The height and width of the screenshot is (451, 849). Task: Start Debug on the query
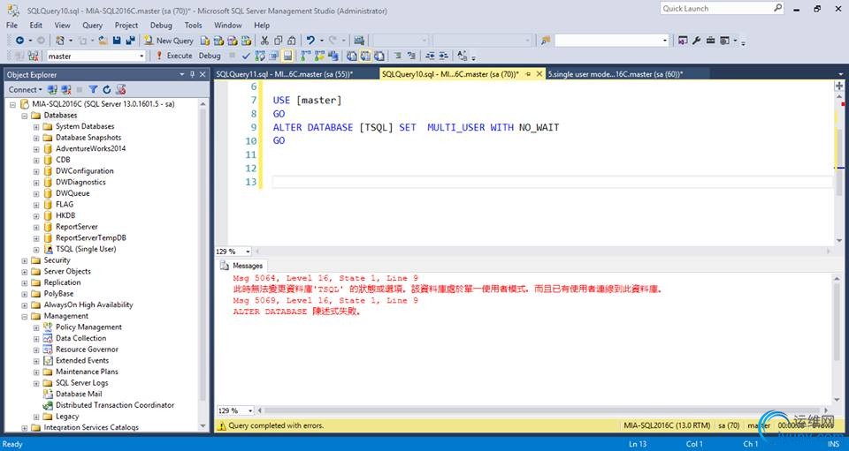point(210,56)
